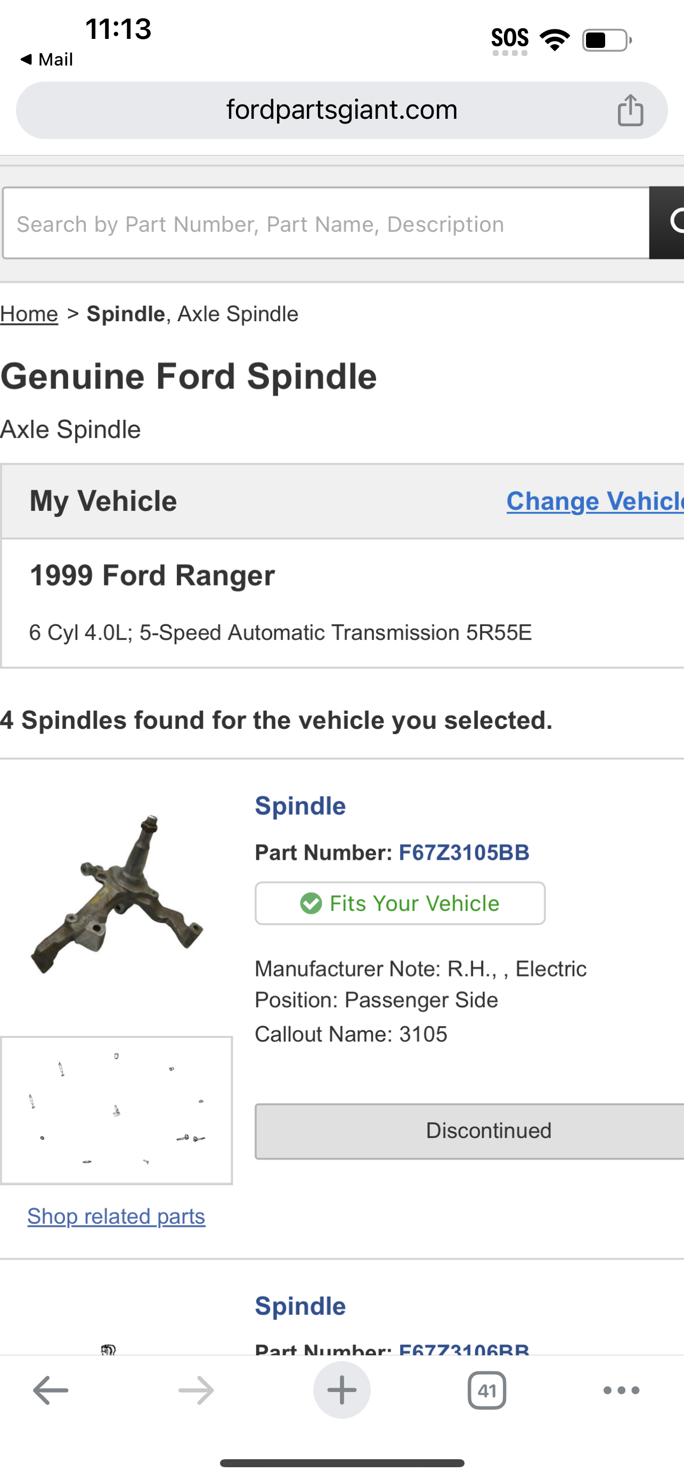Image resolution: width=684 pixels, height=1480 pixels.
Task: Tap the Fits Your Vehicle badge
Action: [400, 903]
